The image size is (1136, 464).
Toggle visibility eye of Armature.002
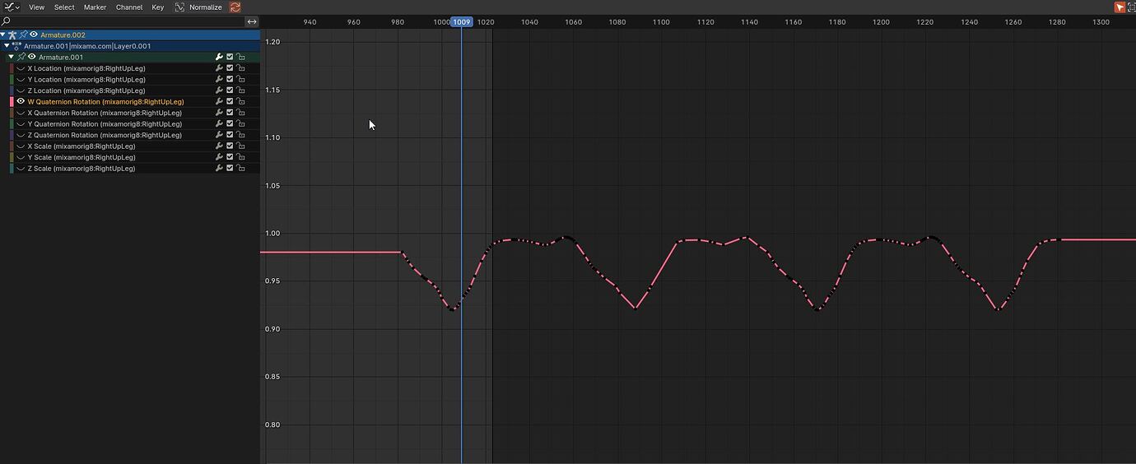[34, 35]
